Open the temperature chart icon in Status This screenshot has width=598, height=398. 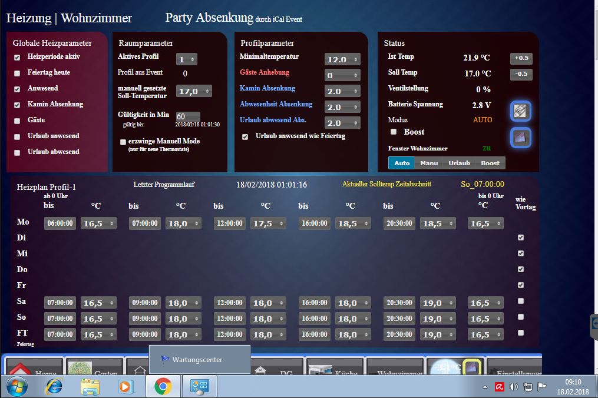[x=521, y=138]
